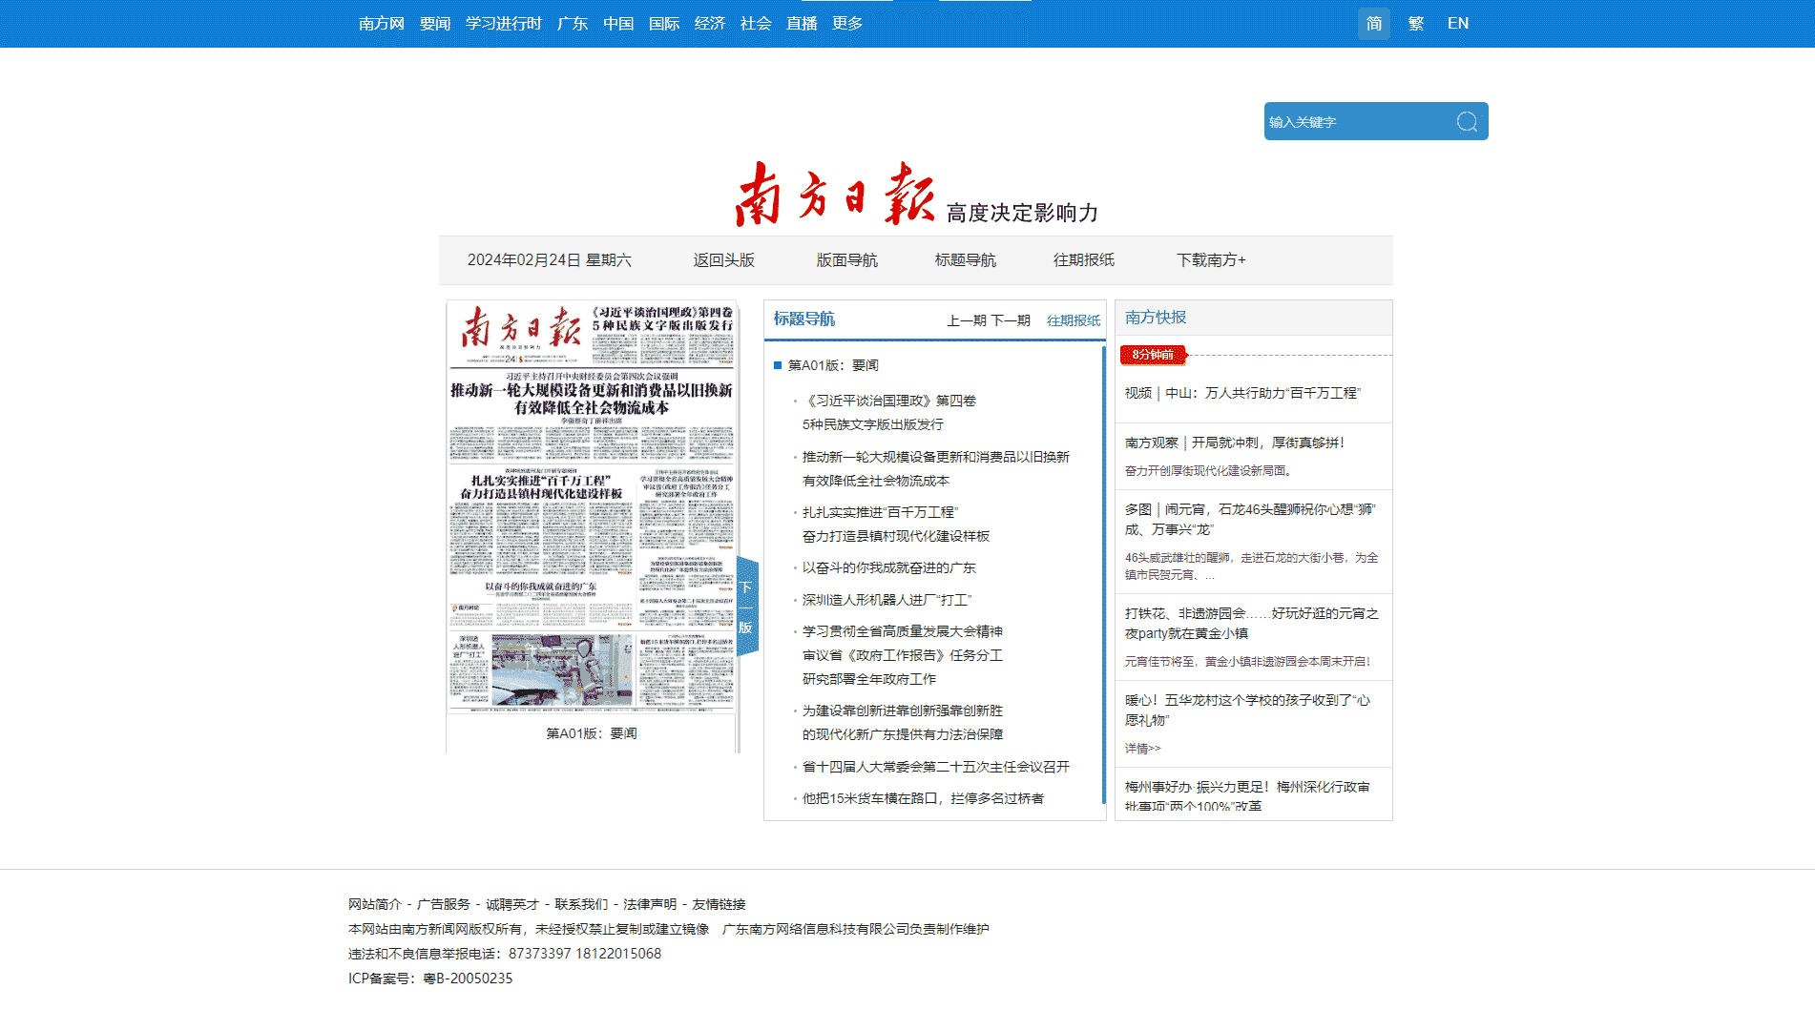Open 法律声明 footer link

point(650,904)
